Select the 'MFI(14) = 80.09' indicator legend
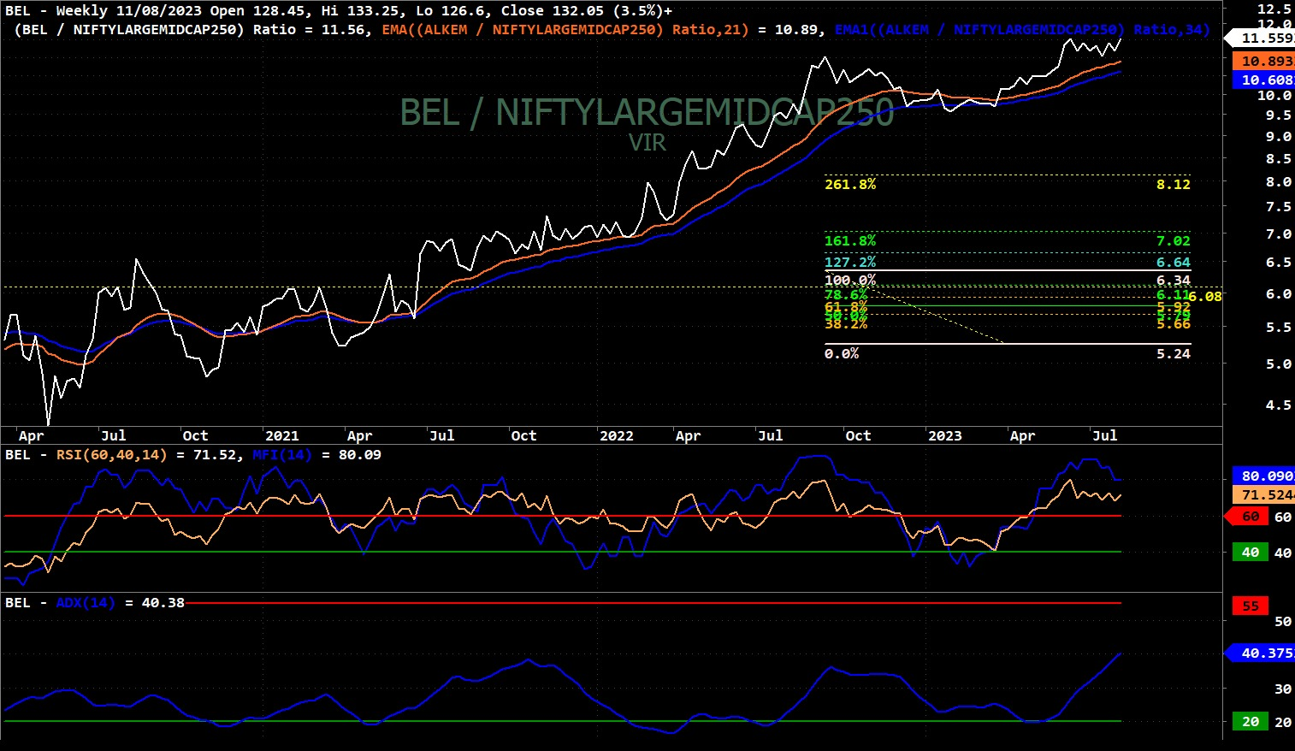Screen dimensions: 1295x751 317,454
